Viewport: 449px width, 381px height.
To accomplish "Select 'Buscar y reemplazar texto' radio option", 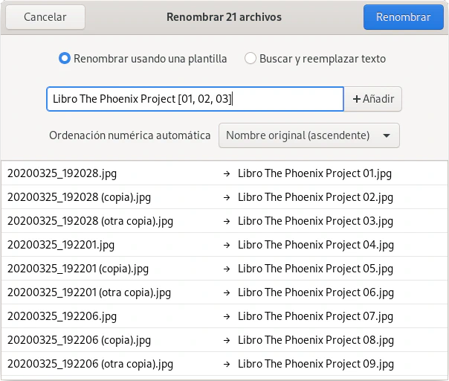I will click(251, 59).
